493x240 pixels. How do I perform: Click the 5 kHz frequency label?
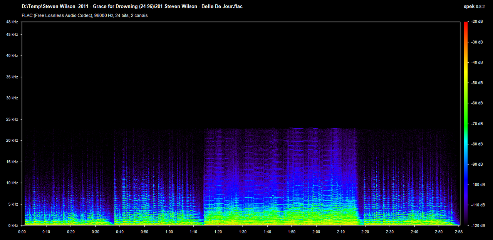pyautogui.click(x=13, y=204)
